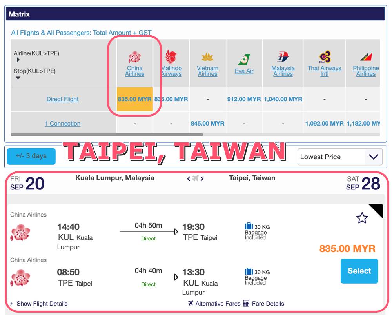Expand the Airline(KUL>TPE) arrow

18,60
